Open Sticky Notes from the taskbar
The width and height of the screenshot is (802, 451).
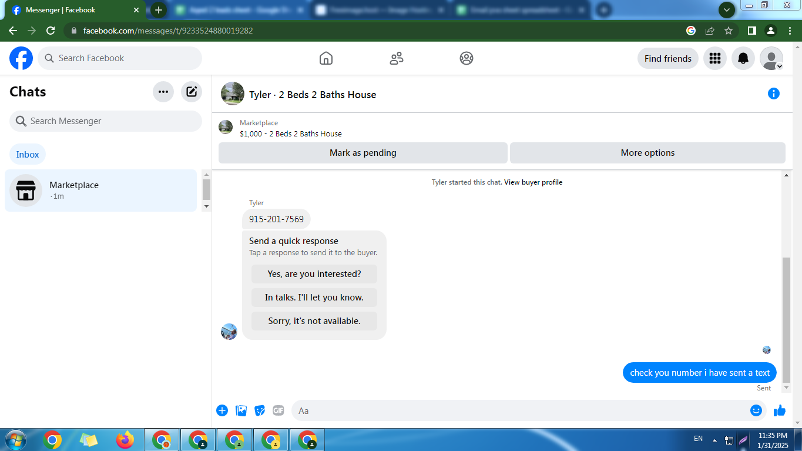[89, 440]
